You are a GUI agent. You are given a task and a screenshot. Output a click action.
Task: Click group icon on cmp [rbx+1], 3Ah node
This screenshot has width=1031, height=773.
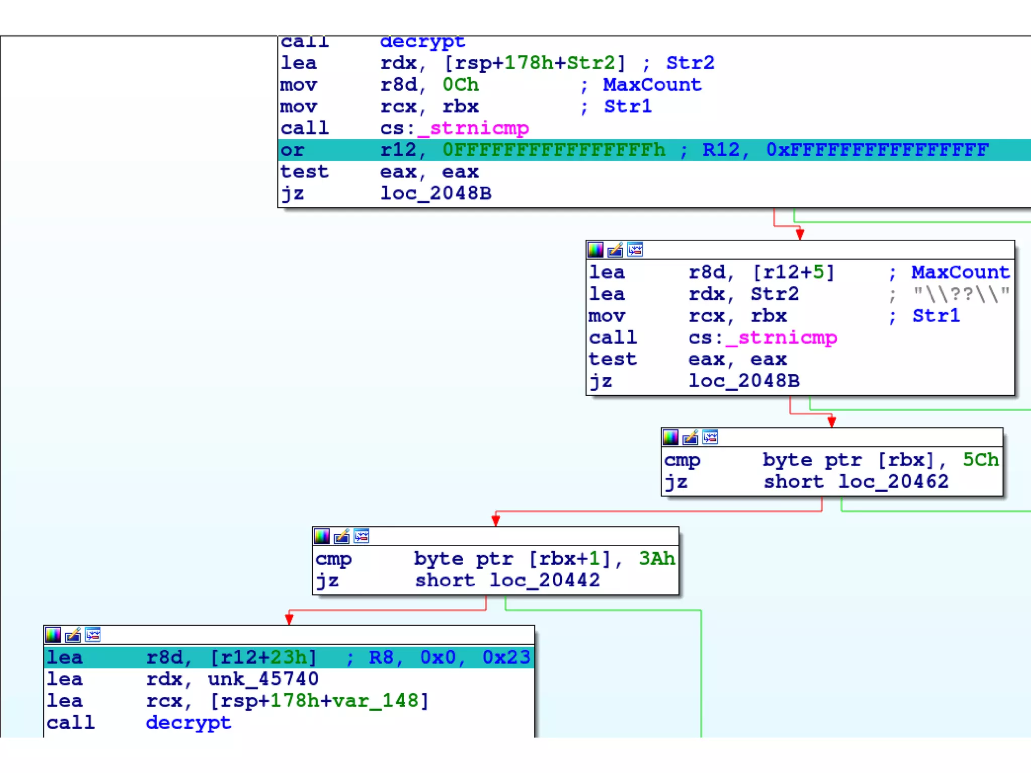pos(361,536)
